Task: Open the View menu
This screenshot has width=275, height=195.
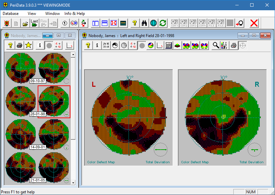Action: pos(32,14)
